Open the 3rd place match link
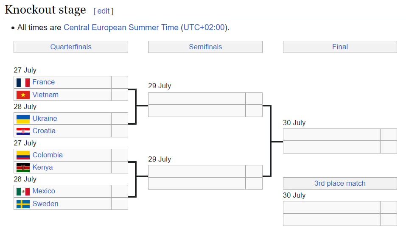This screenshot has width=406, height=240. click(x=340, y=183)
